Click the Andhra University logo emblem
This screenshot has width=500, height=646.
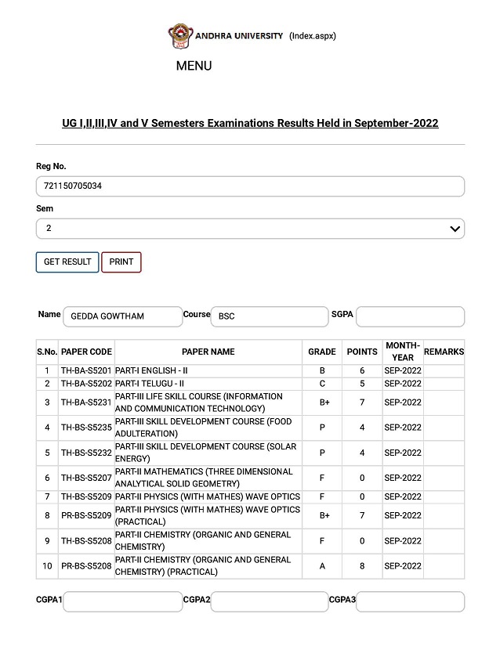pyautogui.click(x=180, y=36)
